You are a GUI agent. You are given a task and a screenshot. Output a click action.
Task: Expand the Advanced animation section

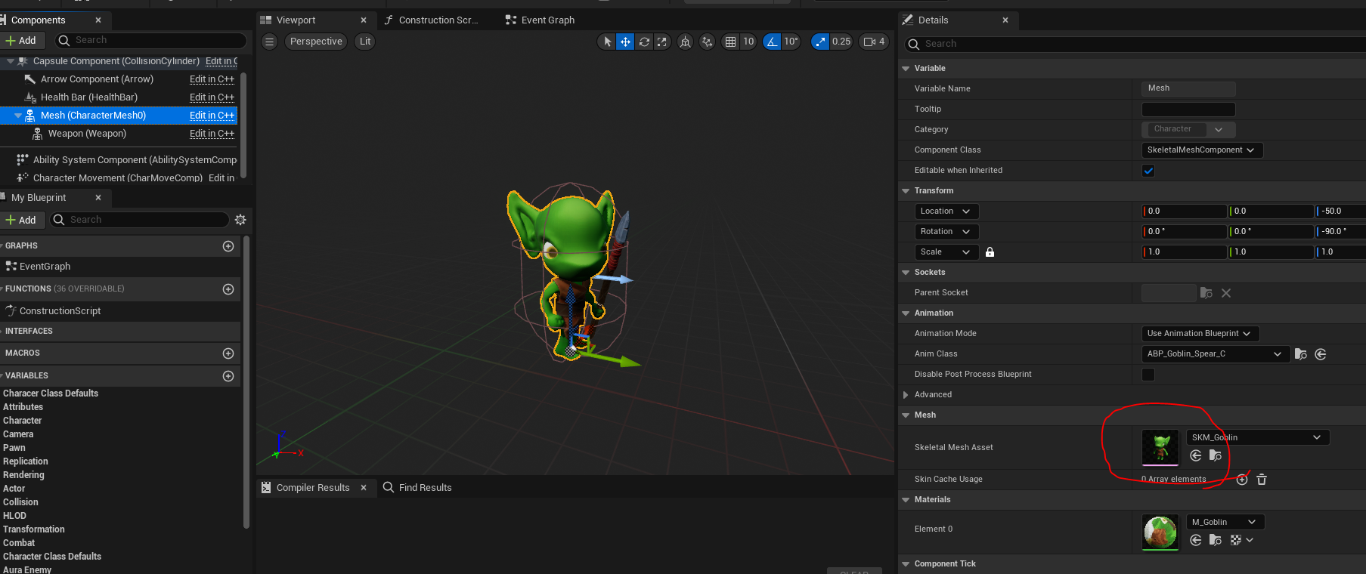pos(906,395)
